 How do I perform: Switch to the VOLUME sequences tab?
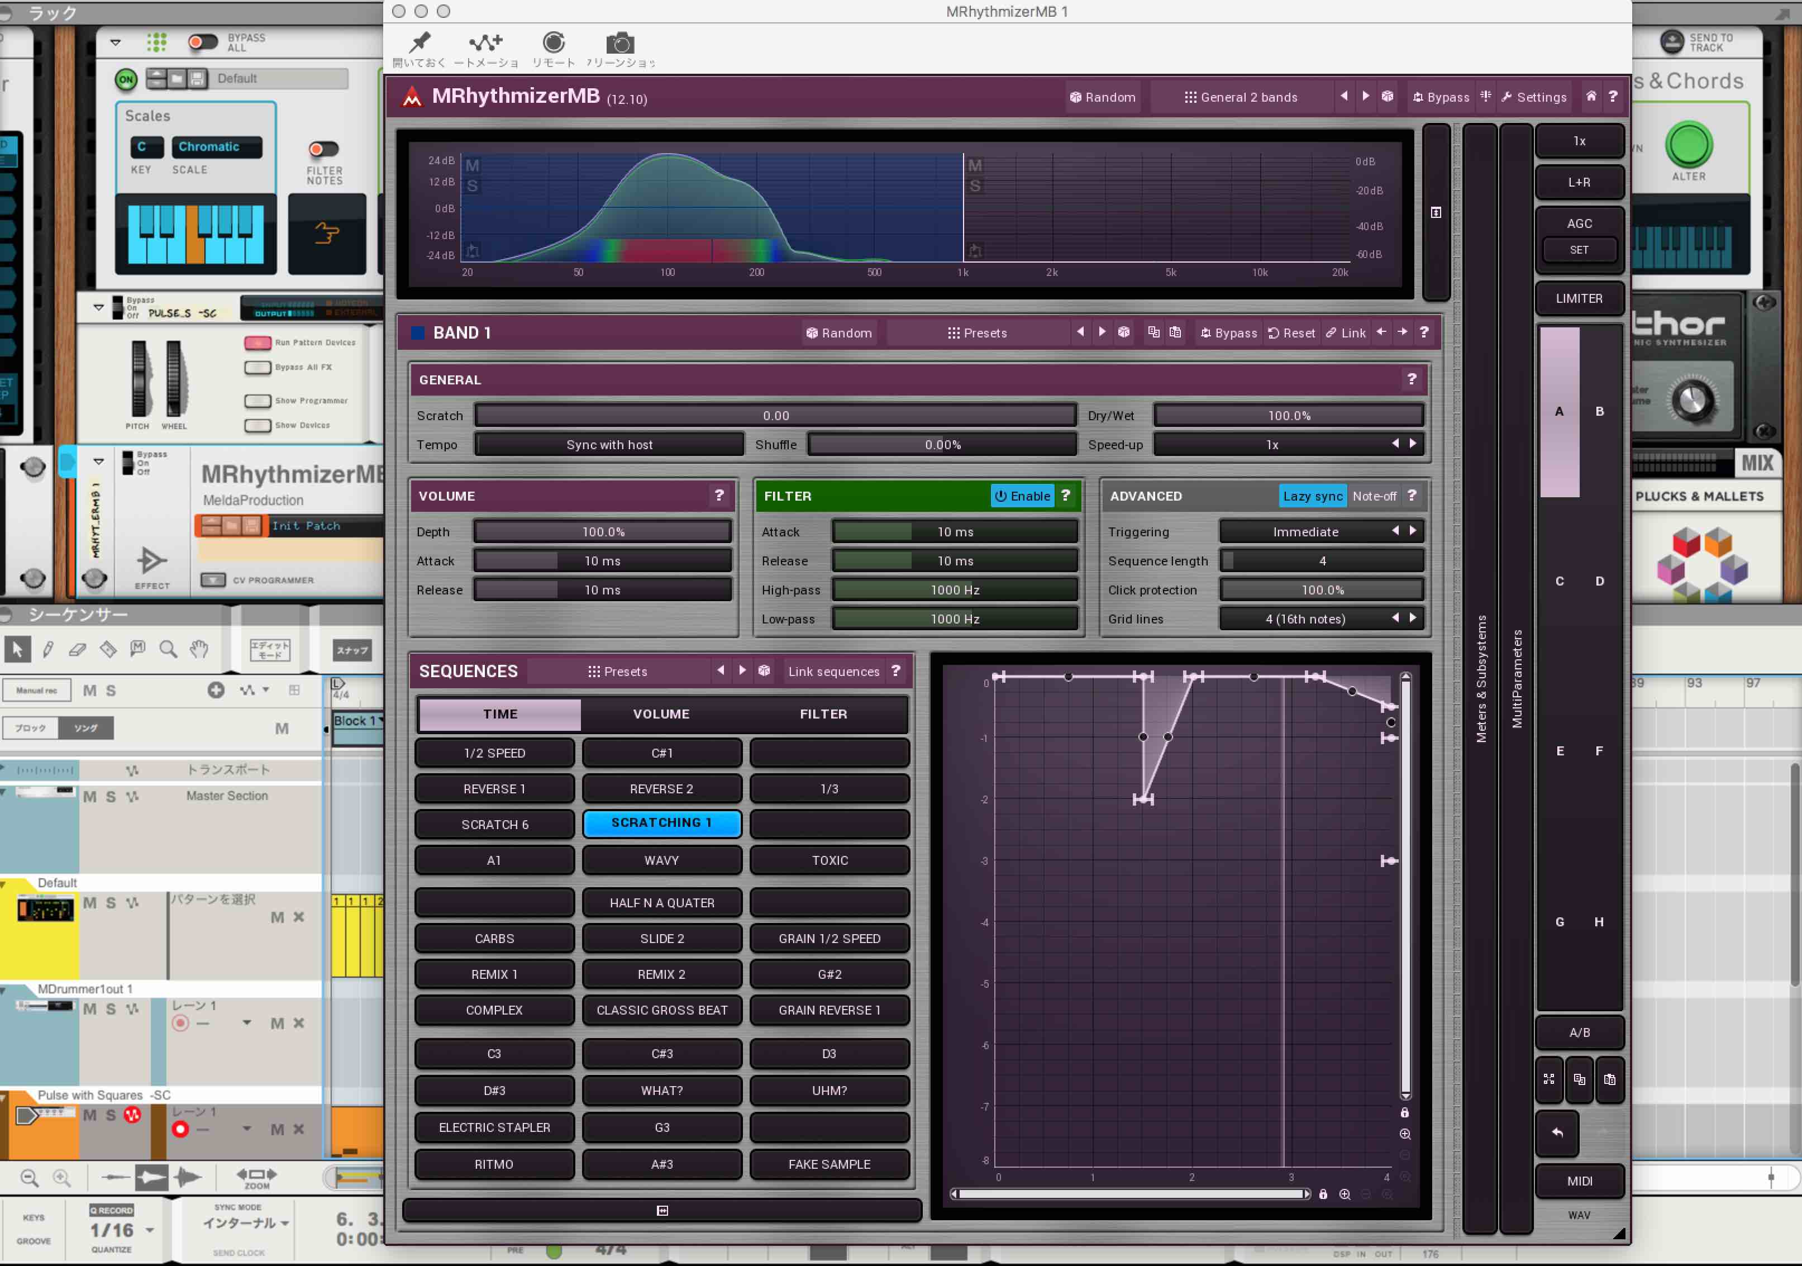pos(661,714)
